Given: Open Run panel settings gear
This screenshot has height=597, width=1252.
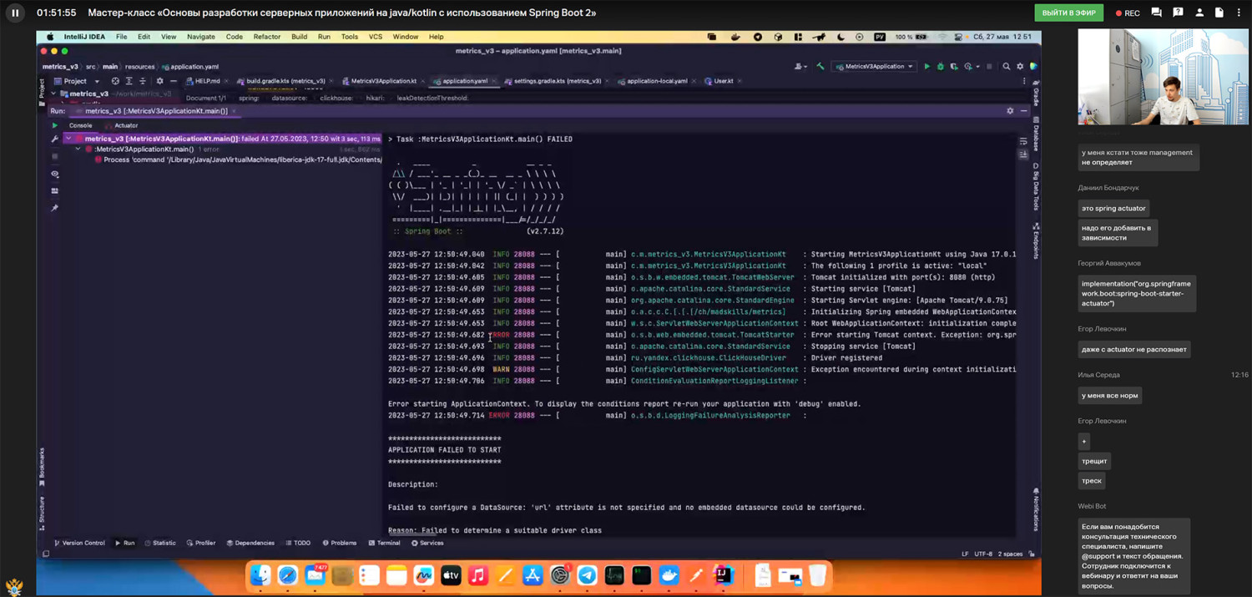Looking at the screenshot, I should [1010, 110].
